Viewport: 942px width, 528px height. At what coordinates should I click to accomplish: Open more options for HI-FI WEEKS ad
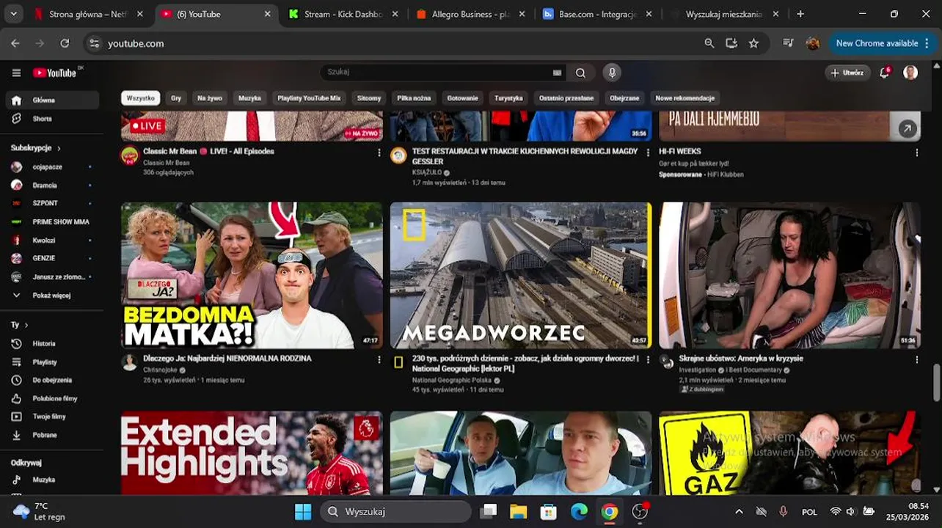[916, 153]
